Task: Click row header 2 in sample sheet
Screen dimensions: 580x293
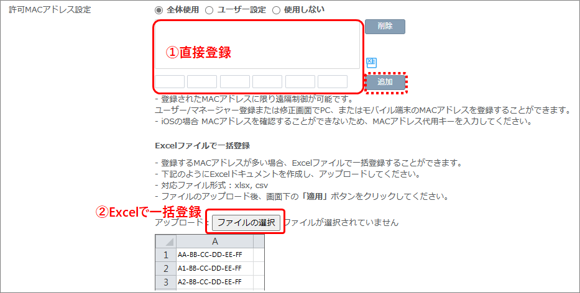Action: [x=166, y=269]
